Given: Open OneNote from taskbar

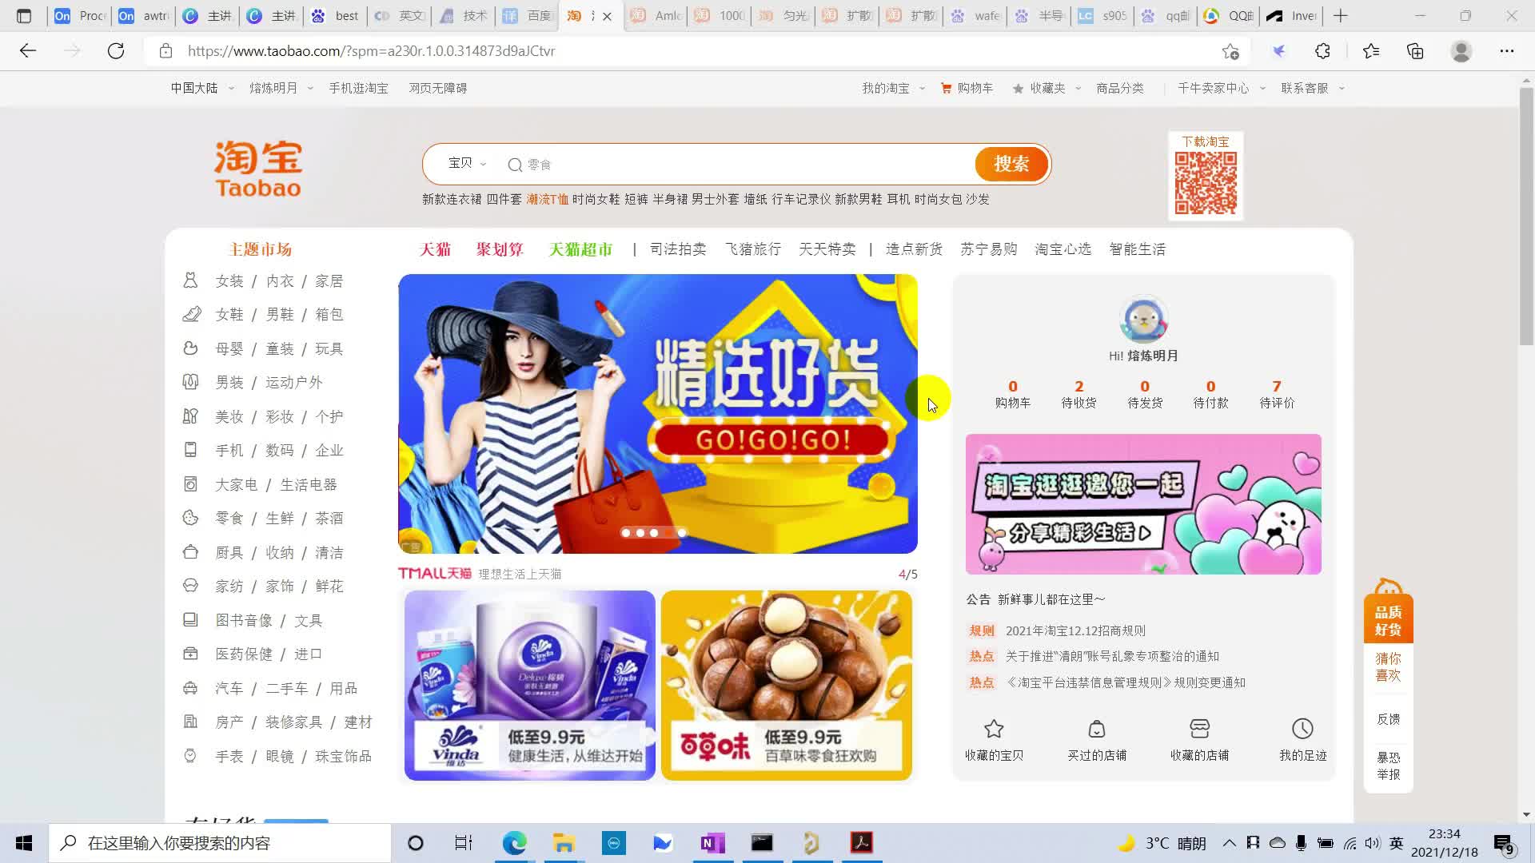Looking at the screenshot, I should 712,843.
